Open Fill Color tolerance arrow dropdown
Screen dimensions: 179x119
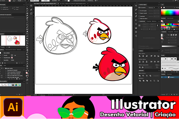[x=159, y=8]
